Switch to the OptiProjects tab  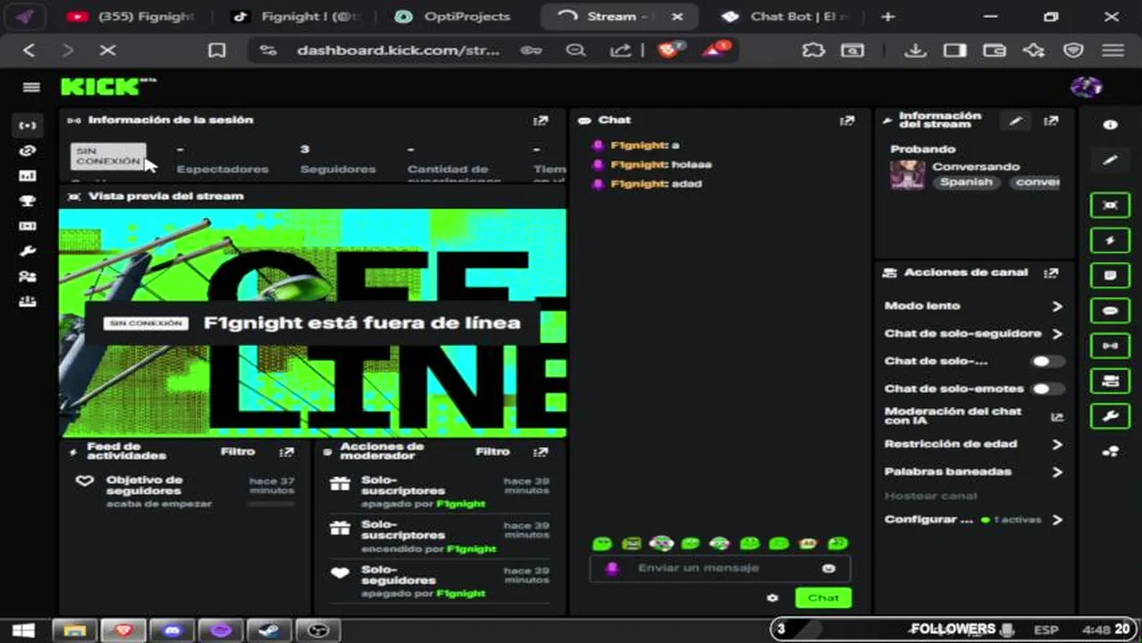click(454, 16)
